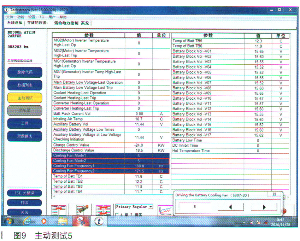This screenshot has height=241, width=300.
Task: Click the 故障代码 button
Action: tap(25, 72)
